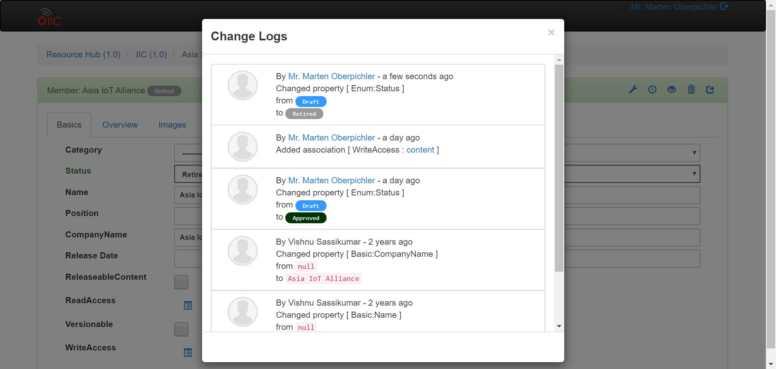Image resolution: width=776 pixels, height=369 pixels.
Task: Open the ReadAccess list icon
Action: pyautogui.click(x=188, y=306)
